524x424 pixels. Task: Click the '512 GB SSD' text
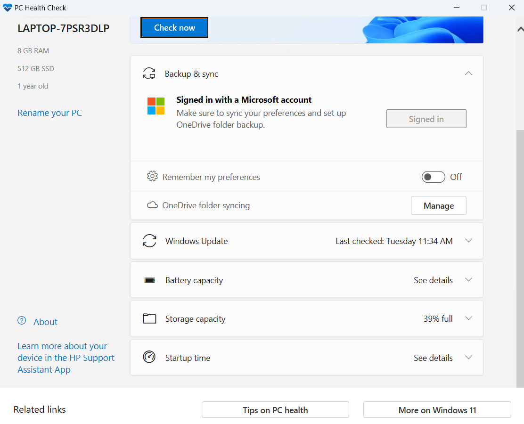point(36,68)
